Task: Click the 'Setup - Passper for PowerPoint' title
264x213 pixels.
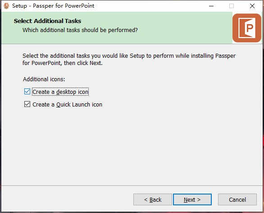Action: (53, 6)
